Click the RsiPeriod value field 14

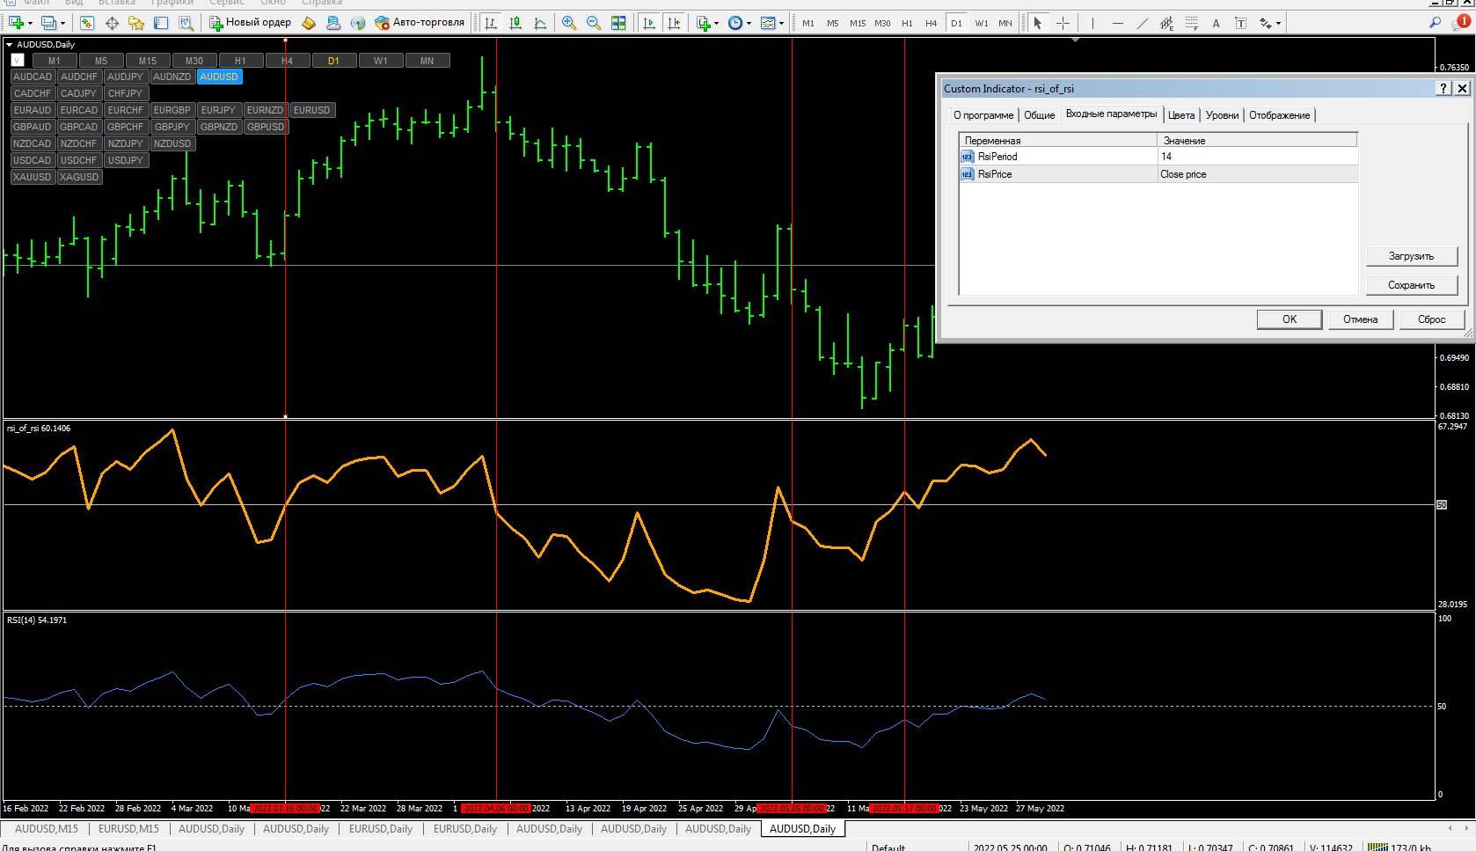pyautogui.click(x=1257, y=157)
